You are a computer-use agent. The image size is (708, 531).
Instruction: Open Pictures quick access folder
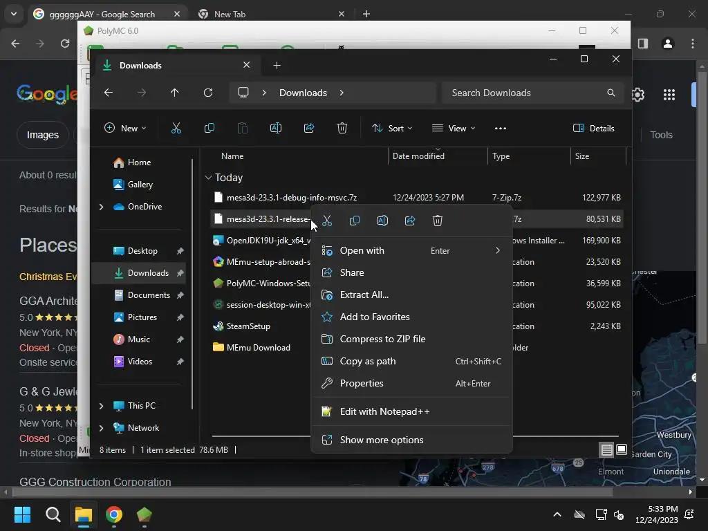tap(142, 317)
